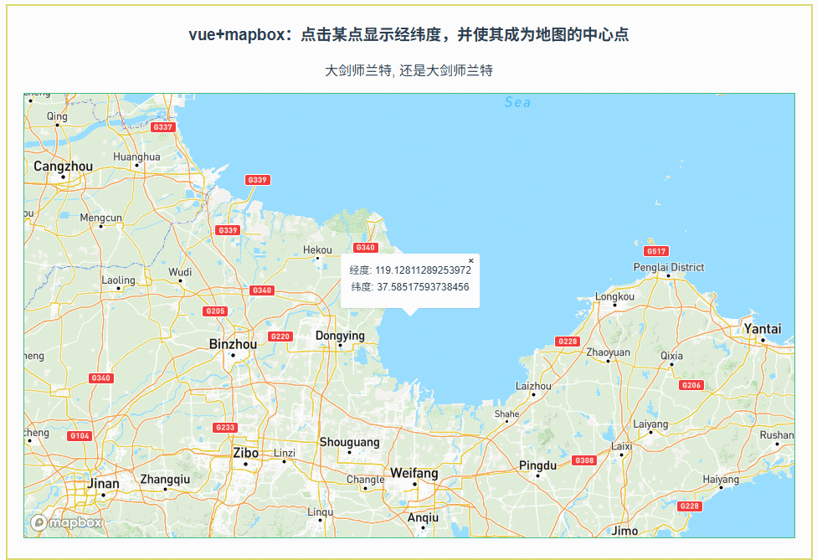Click the G206 road shield near Qixia
Image resolution: width=817 pixels, height=560 pixels.
pos(691,386)
